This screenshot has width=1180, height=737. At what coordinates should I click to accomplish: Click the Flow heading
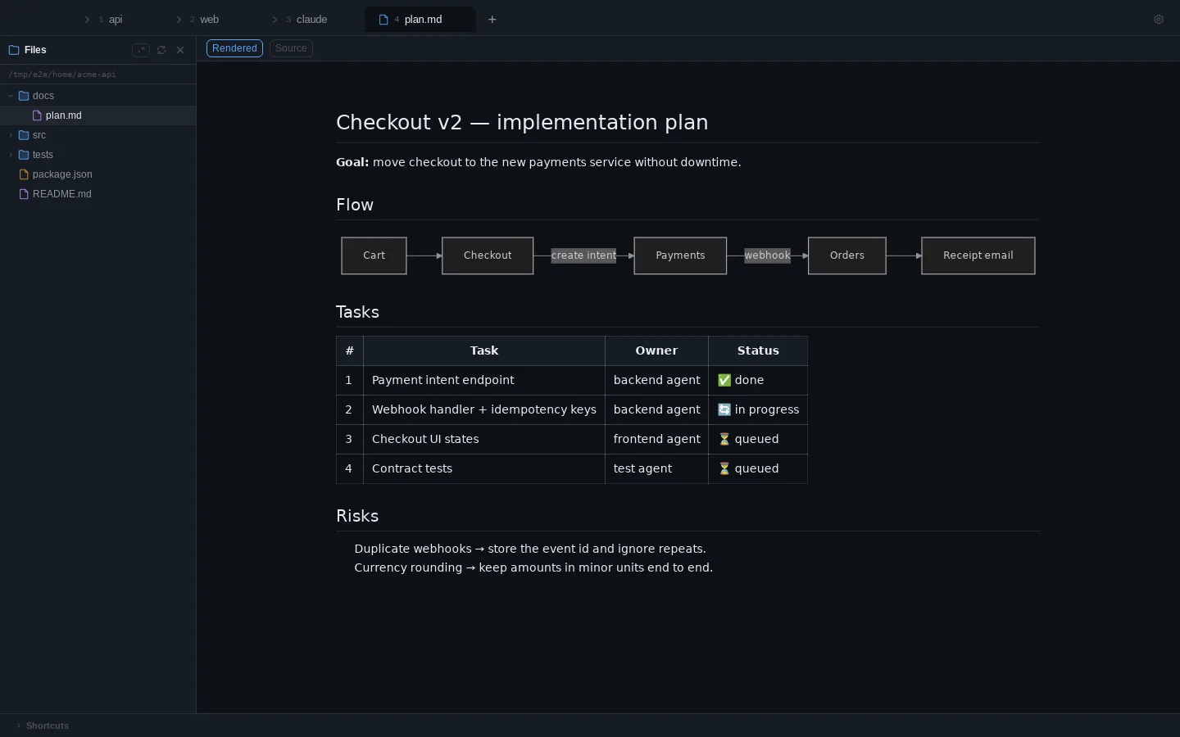click(x=355, y=205)
